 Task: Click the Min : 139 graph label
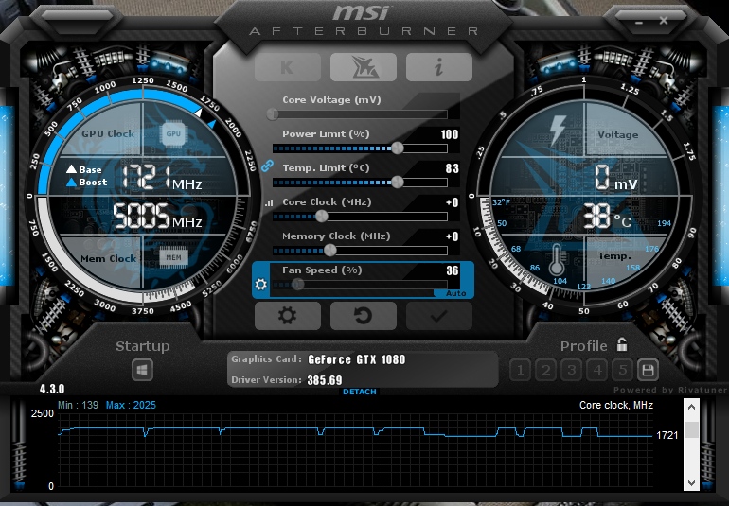78,405
